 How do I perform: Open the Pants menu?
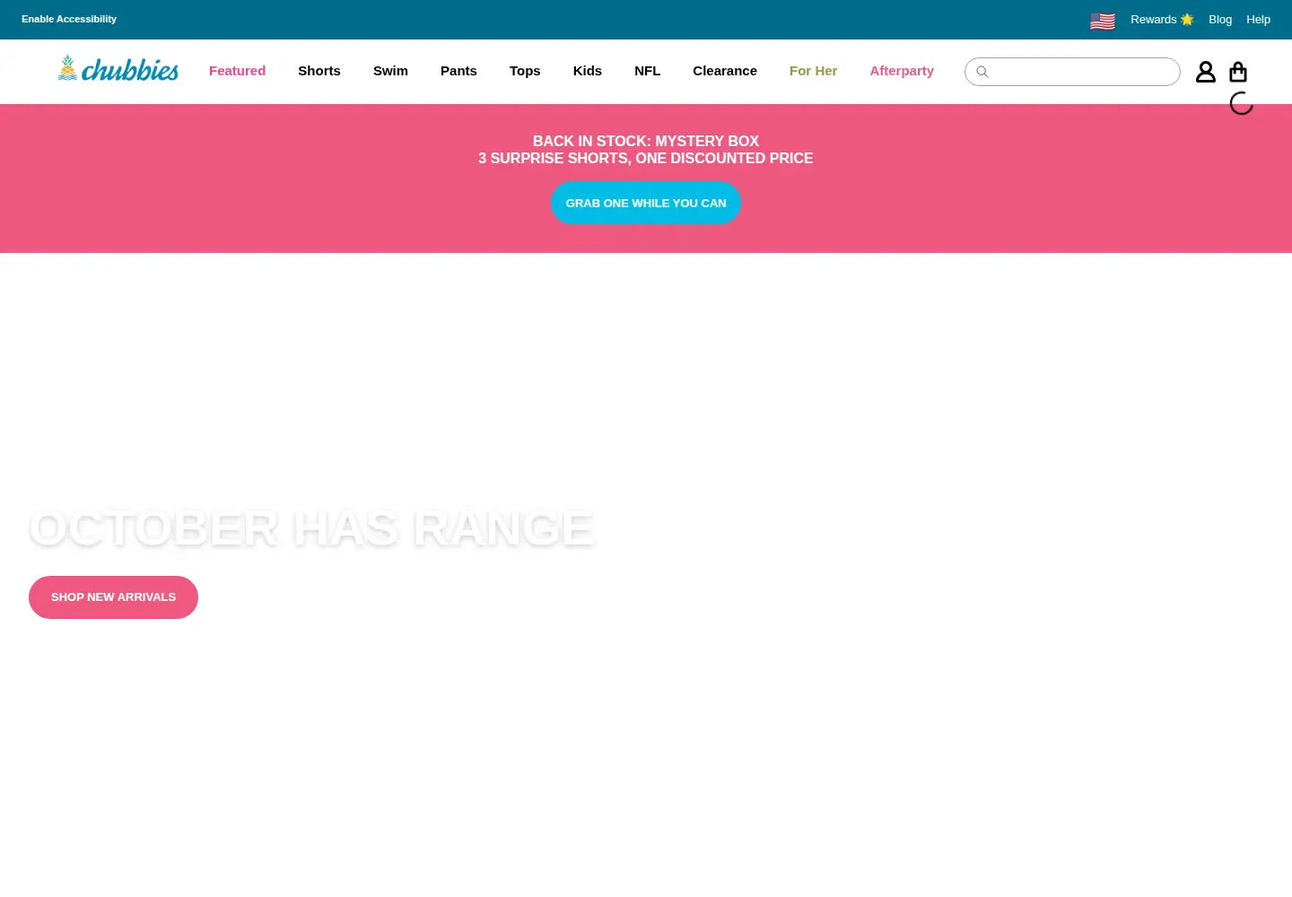click(458, 71)
